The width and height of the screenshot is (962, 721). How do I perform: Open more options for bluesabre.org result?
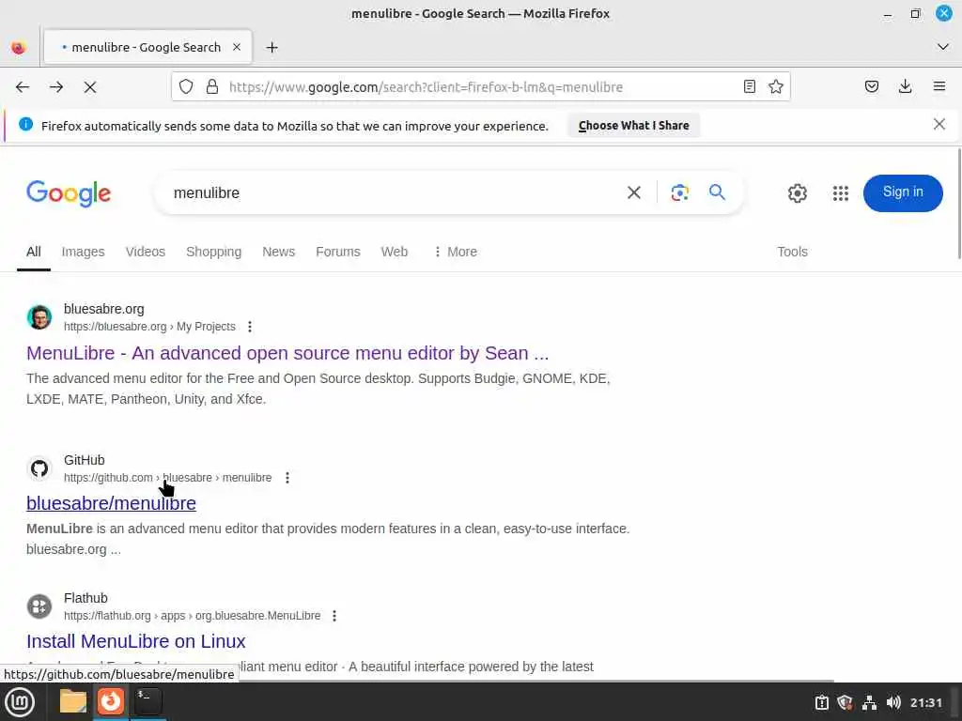pyautogui.click(x=250, y=327)
